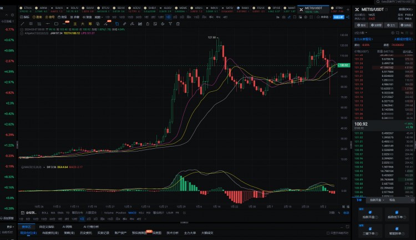Enable the BOLL overlay indicator
Screen dimensions: 416x240
tap(45, 213)
